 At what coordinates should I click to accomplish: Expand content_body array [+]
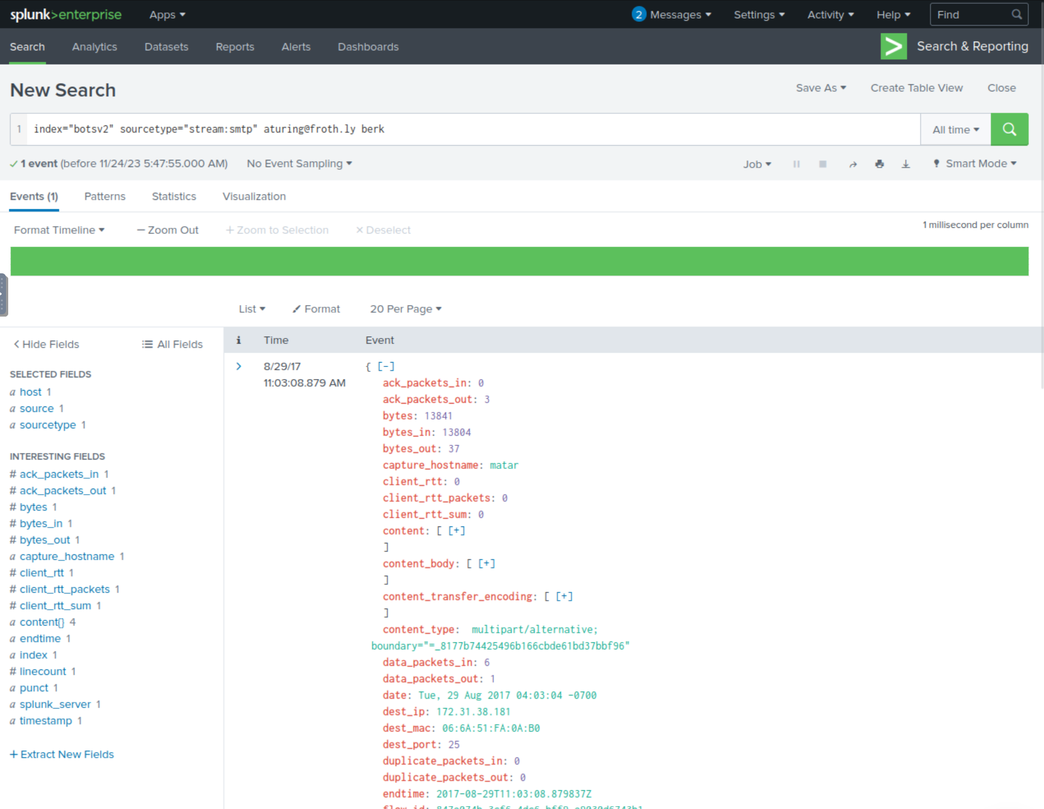(486, 564)
